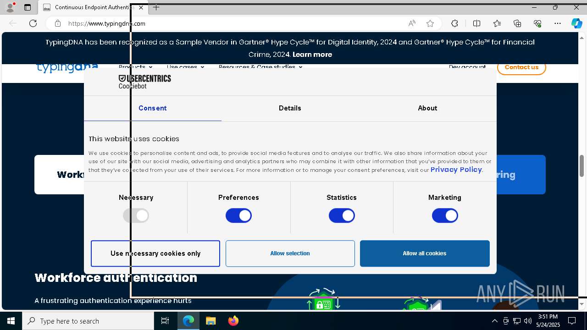Open Settings and more ellipsis menu
Screen dimensions: 587x330
click(558, 23)
